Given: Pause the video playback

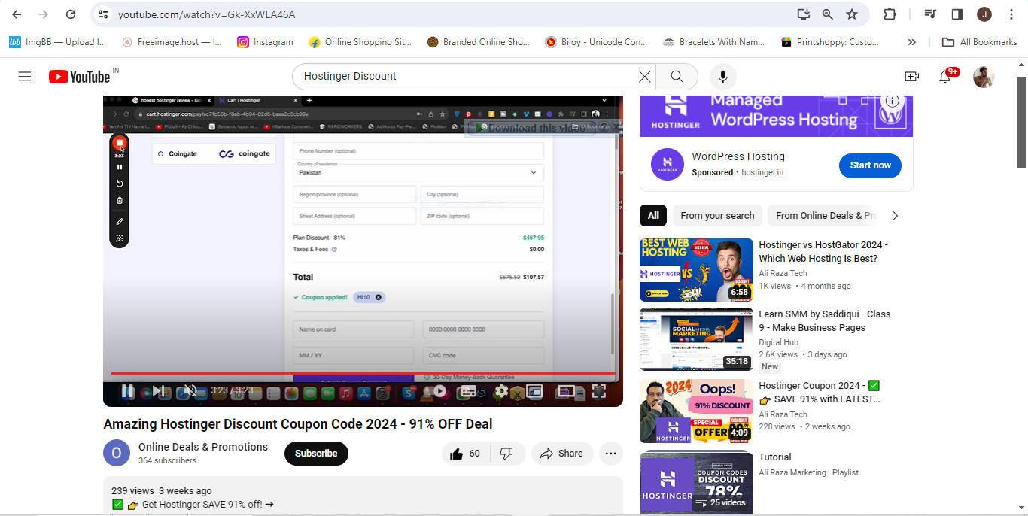Looking at the screenshot, I should coord(128,391).
